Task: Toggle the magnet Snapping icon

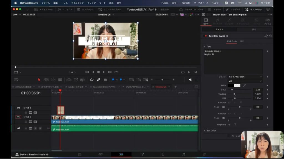Action: 92,80
